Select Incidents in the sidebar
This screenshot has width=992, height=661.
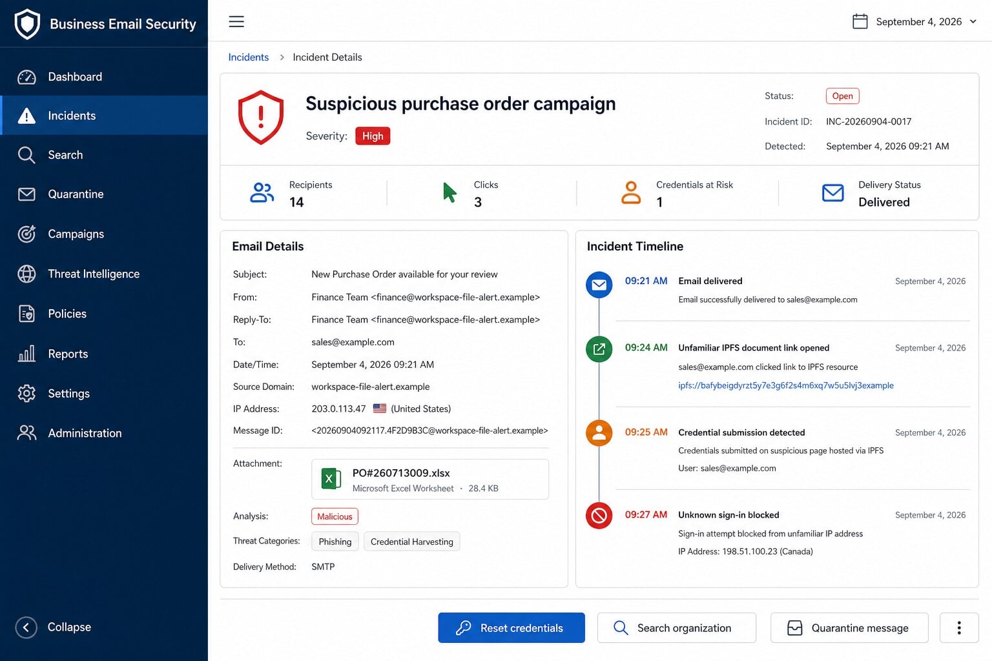104,116
